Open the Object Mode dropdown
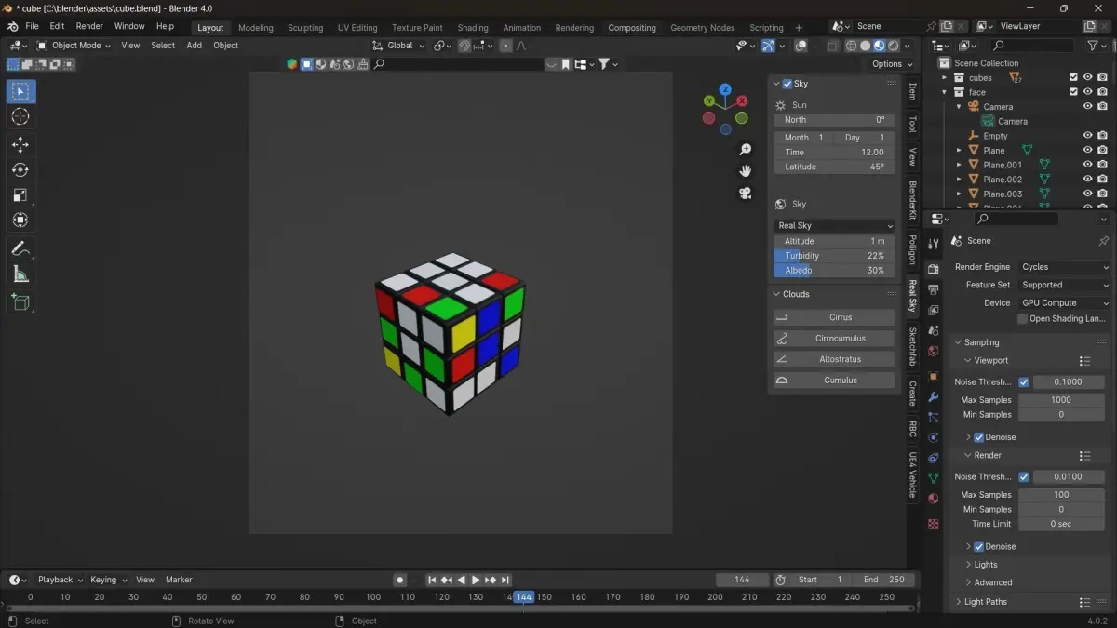Screen dimensions: 1117x628 pyautogui.click(x=74, y=46)
